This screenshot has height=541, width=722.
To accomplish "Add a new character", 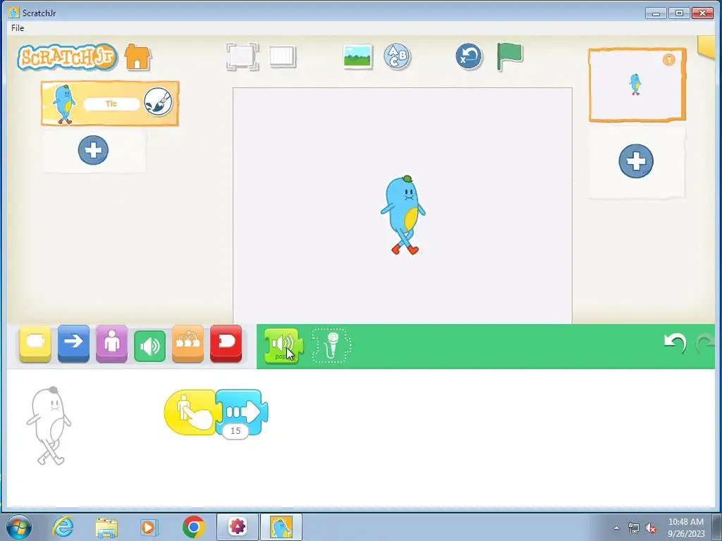I will [x=93, y=150].
